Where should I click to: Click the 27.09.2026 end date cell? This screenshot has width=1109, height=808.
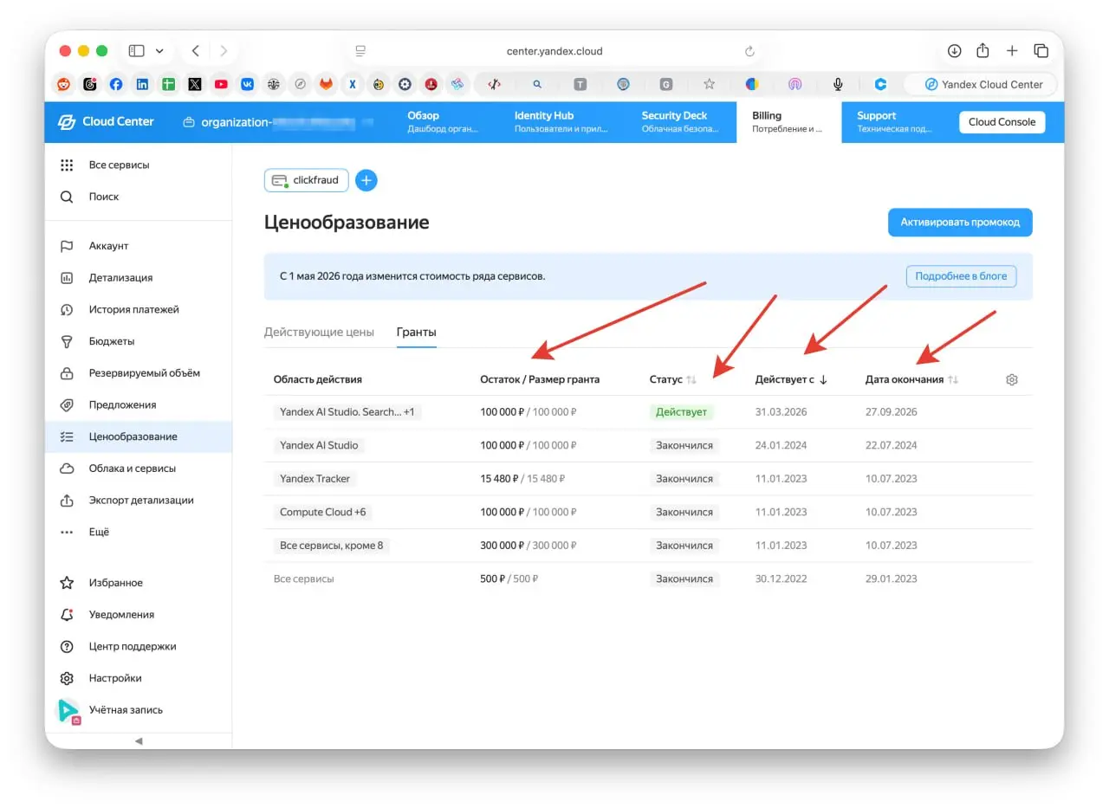pyautogui.click(x=891, y=412)
